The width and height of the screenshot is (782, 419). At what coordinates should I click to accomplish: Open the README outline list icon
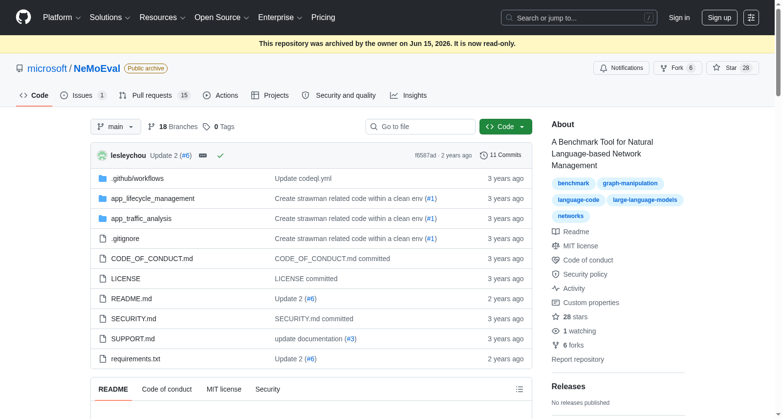point(520,389)
